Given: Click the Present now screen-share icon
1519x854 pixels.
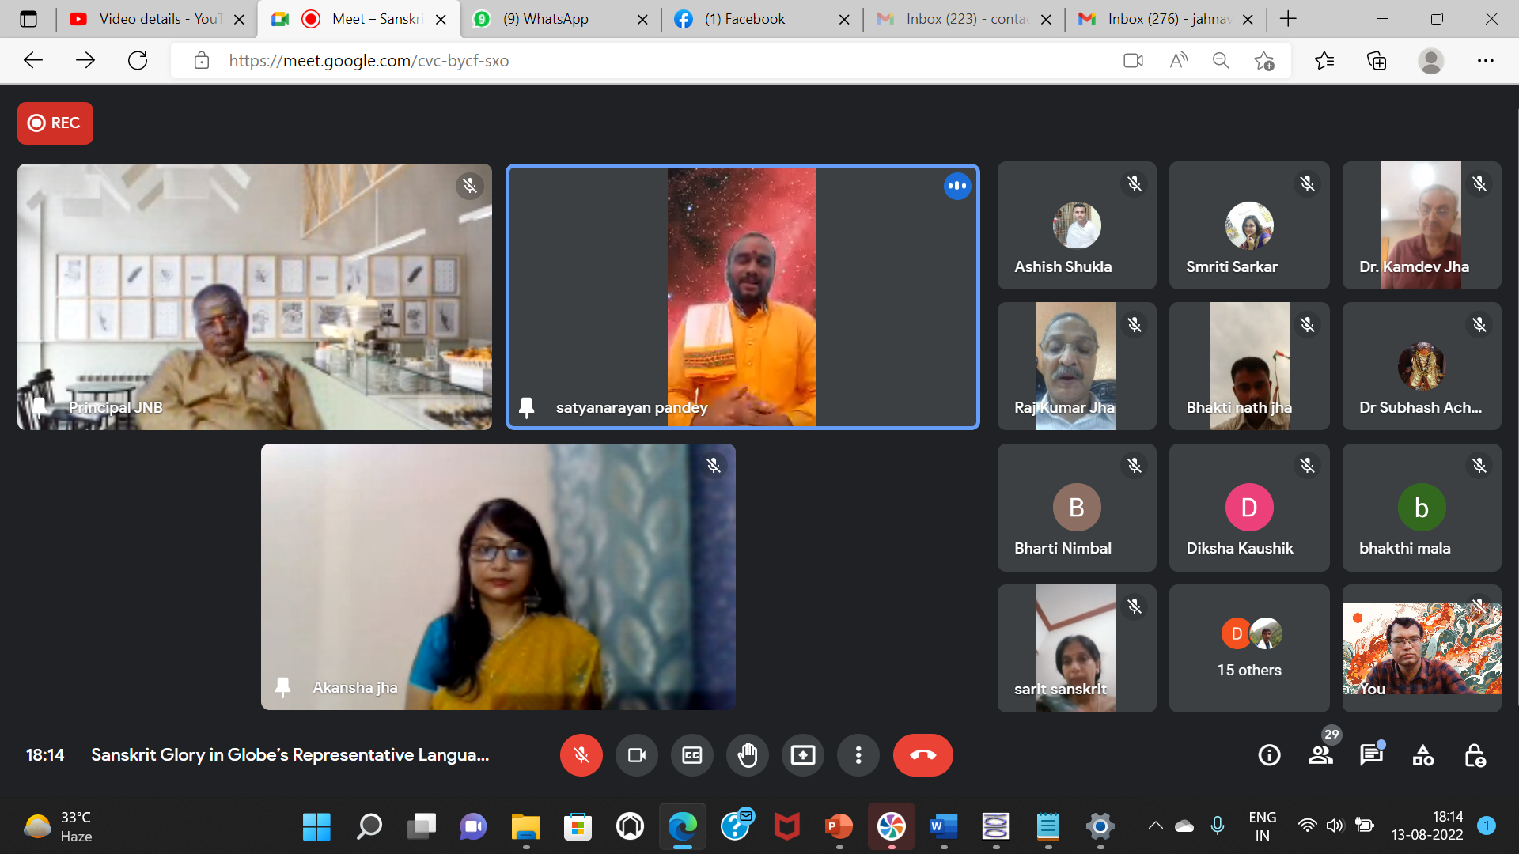Looking at the screenshot, I should (x=802, y=755).
